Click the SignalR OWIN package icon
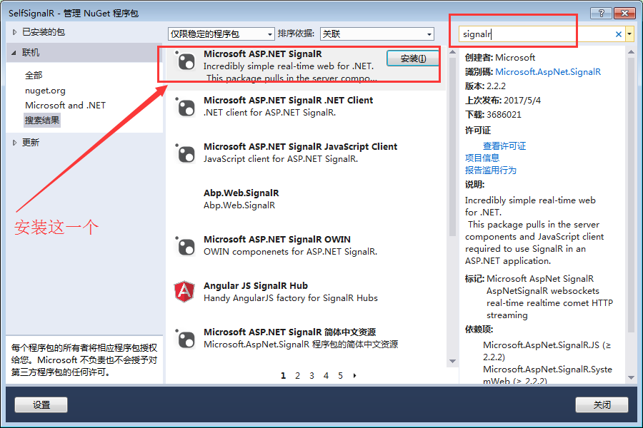 tap(186, 247)
